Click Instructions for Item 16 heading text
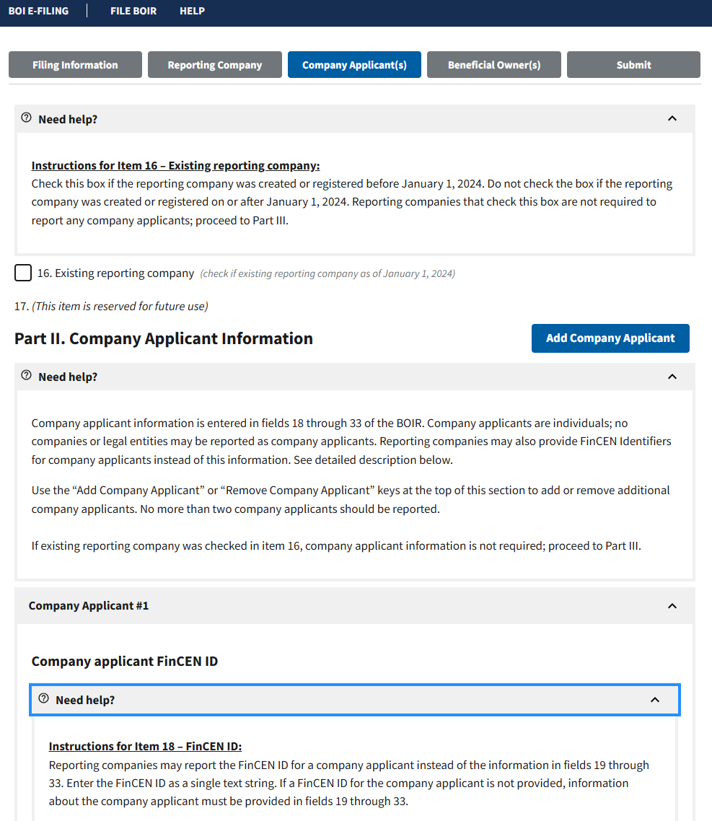This screenshot has height=821, width=712. (x=175, y=165)
